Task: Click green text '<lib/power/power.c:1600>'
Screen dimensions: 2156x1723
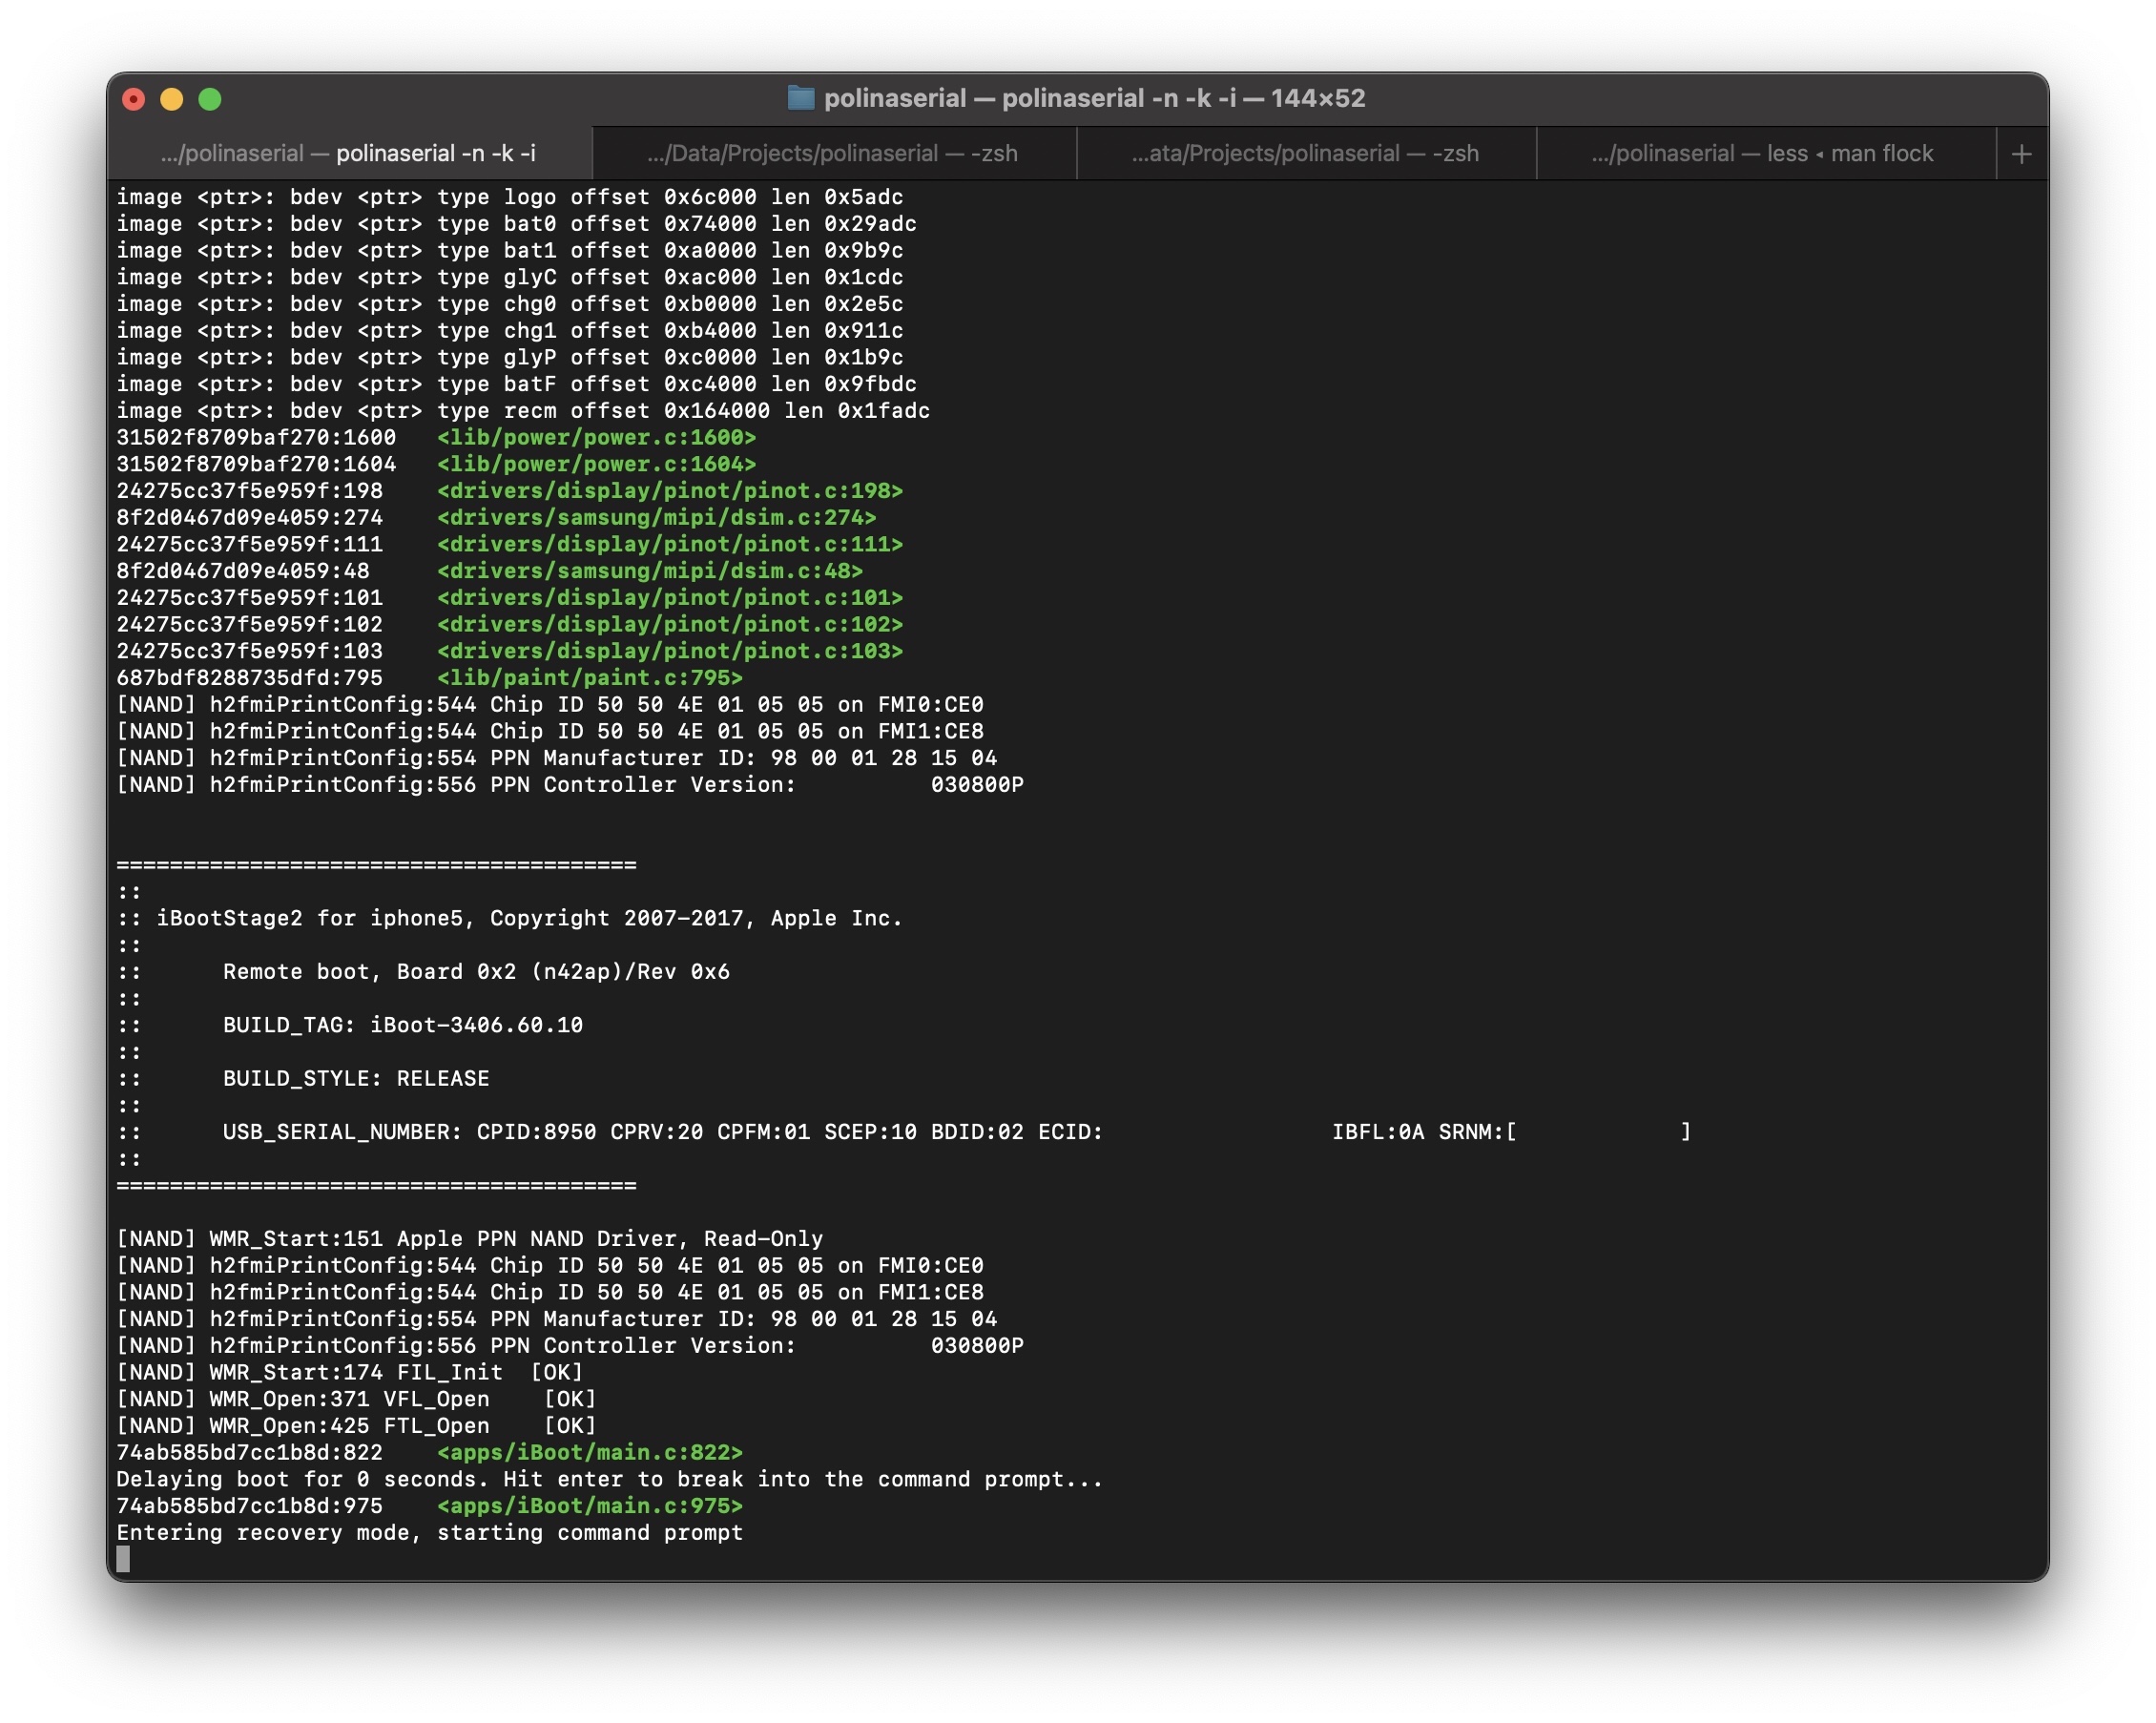Action: pyautogui.click(x=596, y=437)
